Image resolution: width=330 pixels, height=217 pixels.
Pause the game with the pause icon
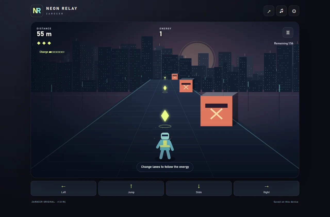click(288, 33)
